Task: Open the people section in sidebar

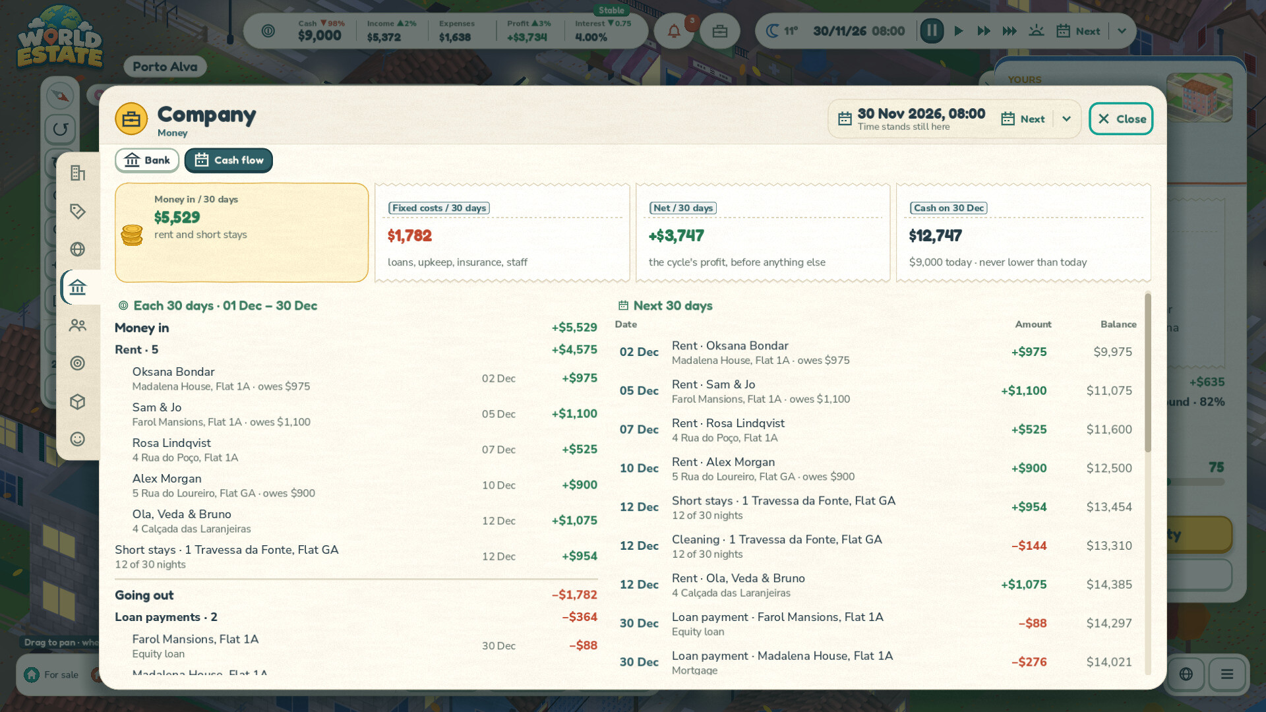Action: point(78,325)
